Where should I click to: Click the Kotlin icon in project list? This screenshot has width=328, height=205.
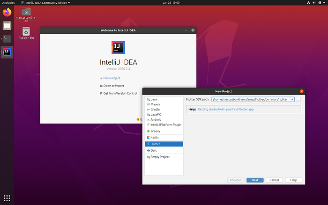pyautogui.click(x=149, y=138)
